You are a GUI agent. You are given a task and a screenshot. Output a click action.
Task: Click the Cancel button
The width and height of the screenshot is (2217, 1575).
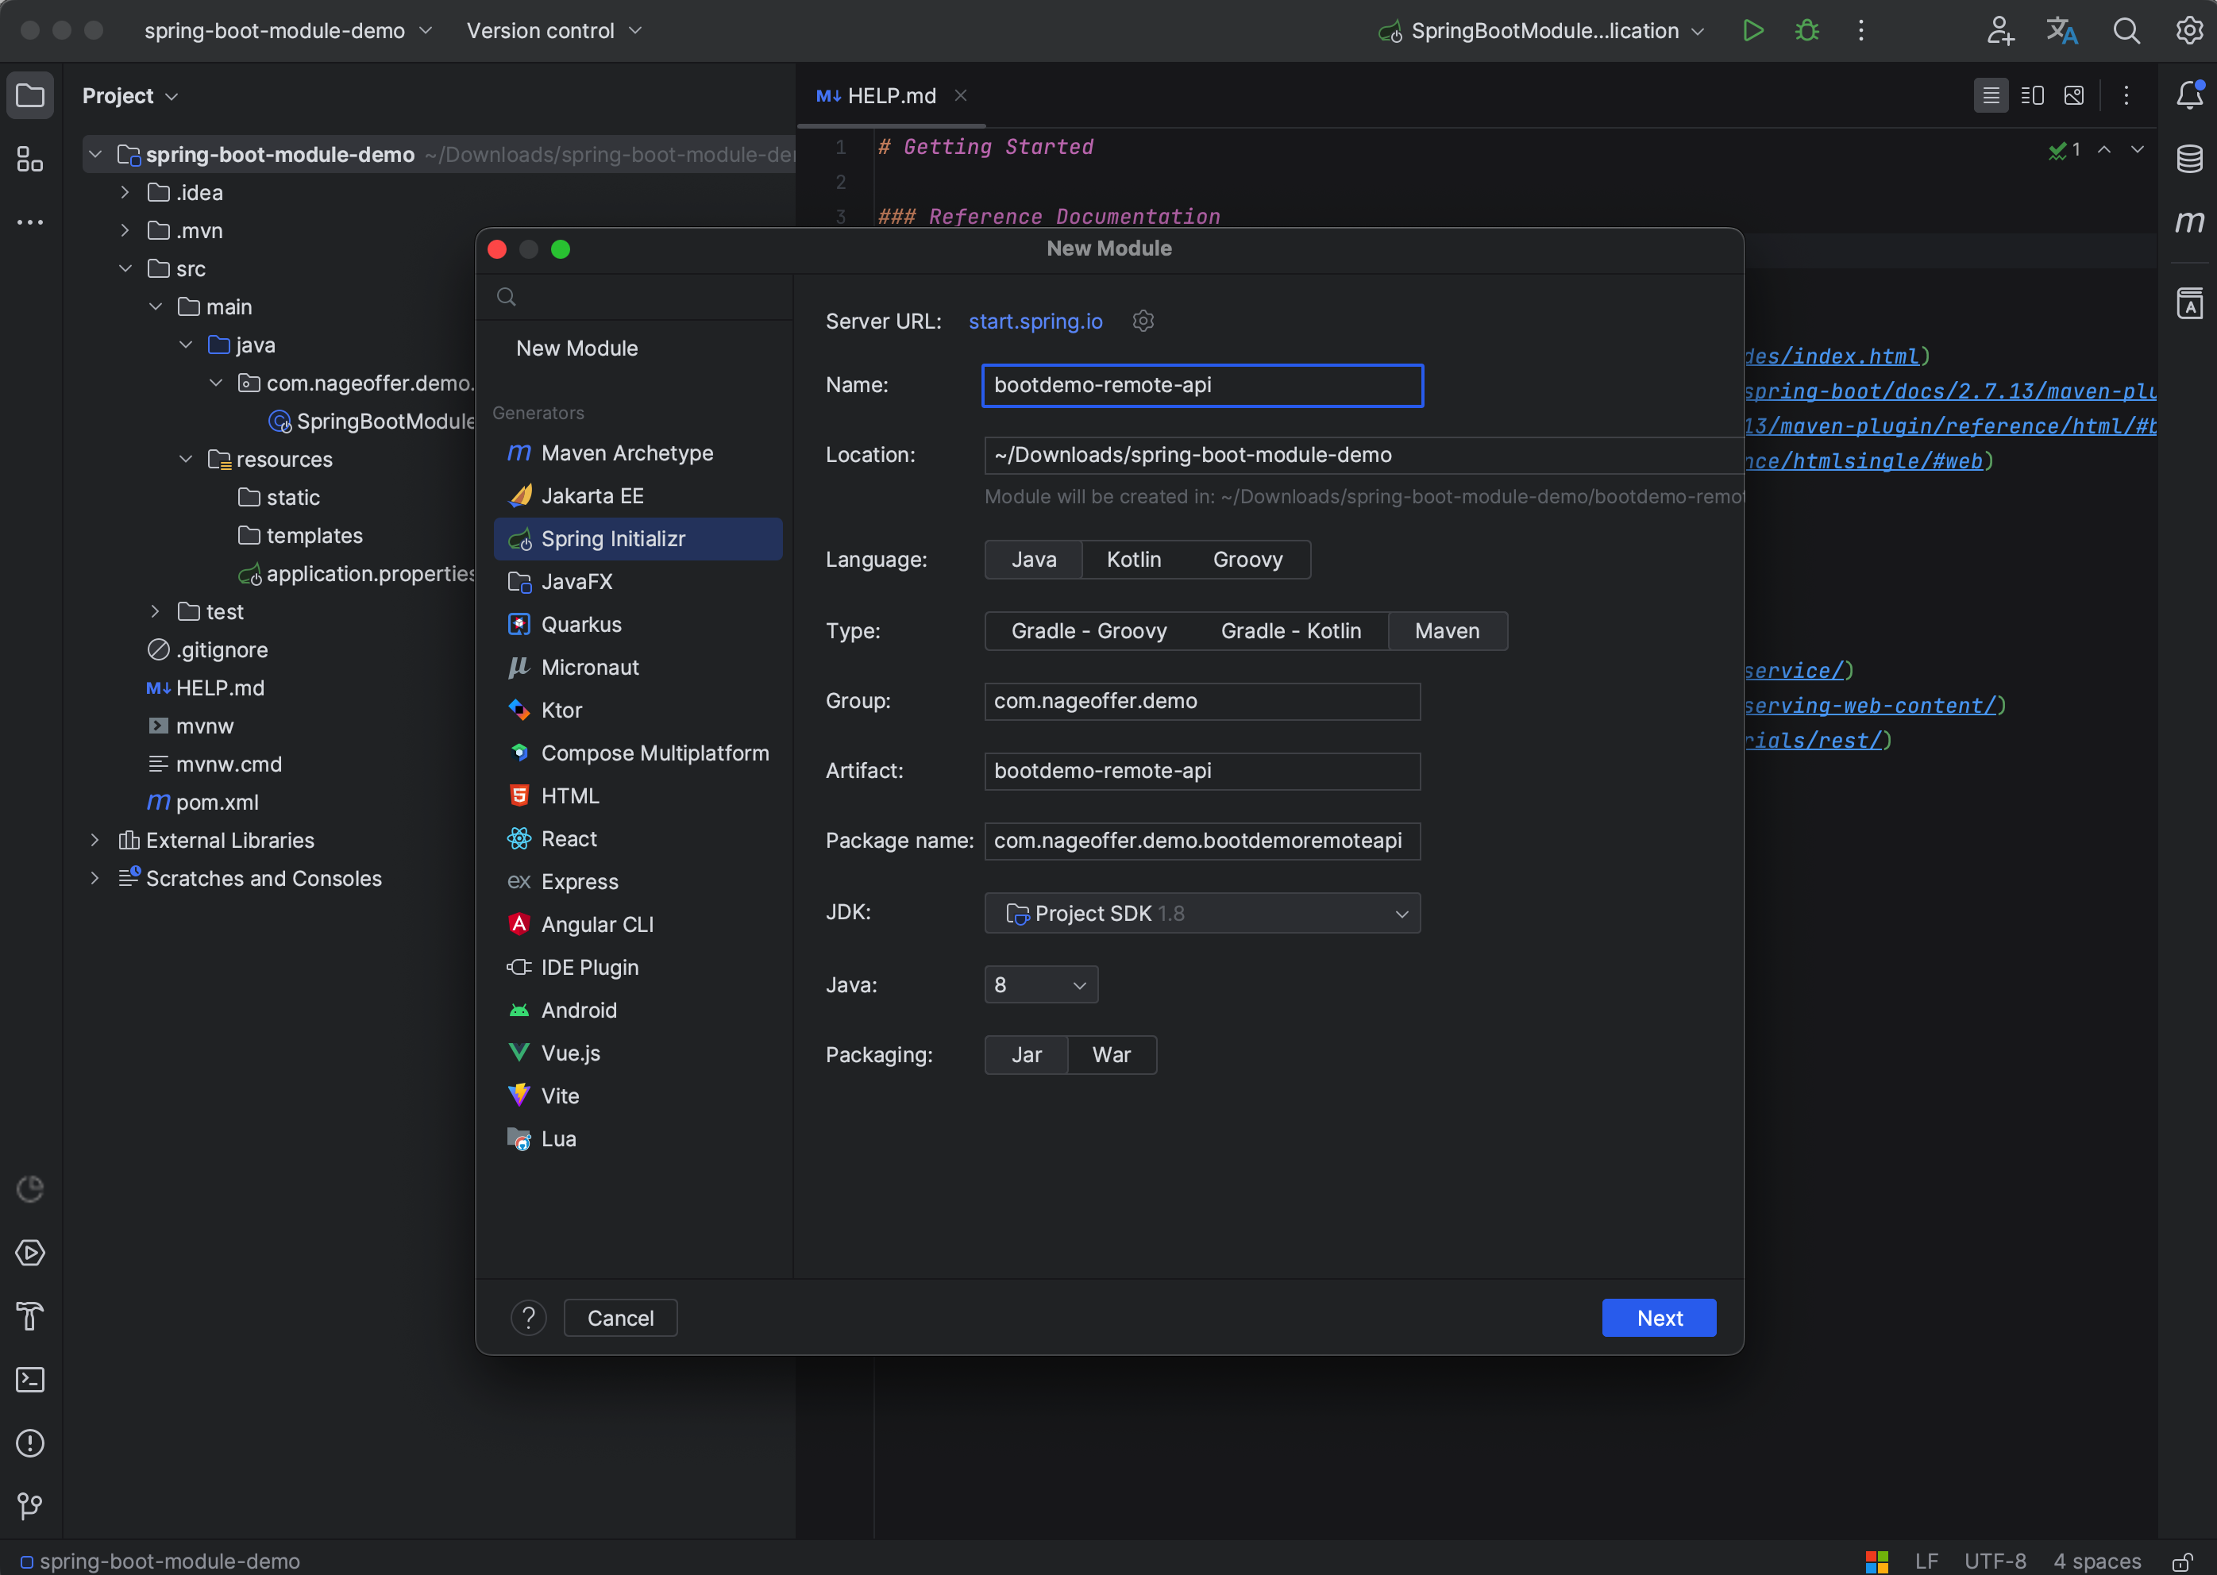(x=621, y=1318)
